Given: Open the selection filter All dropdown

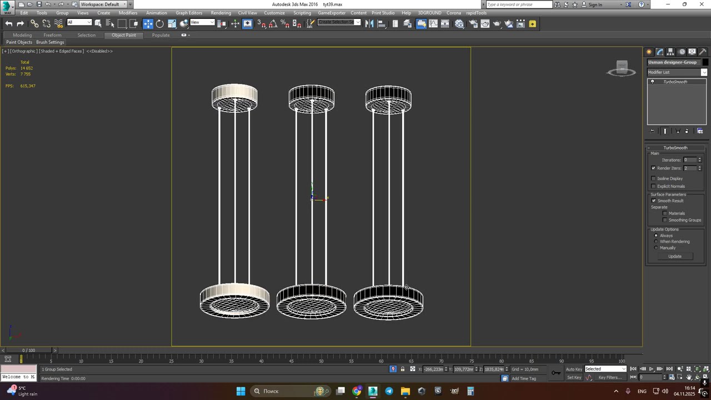Looking at the screenshot, I should [79, 22].
